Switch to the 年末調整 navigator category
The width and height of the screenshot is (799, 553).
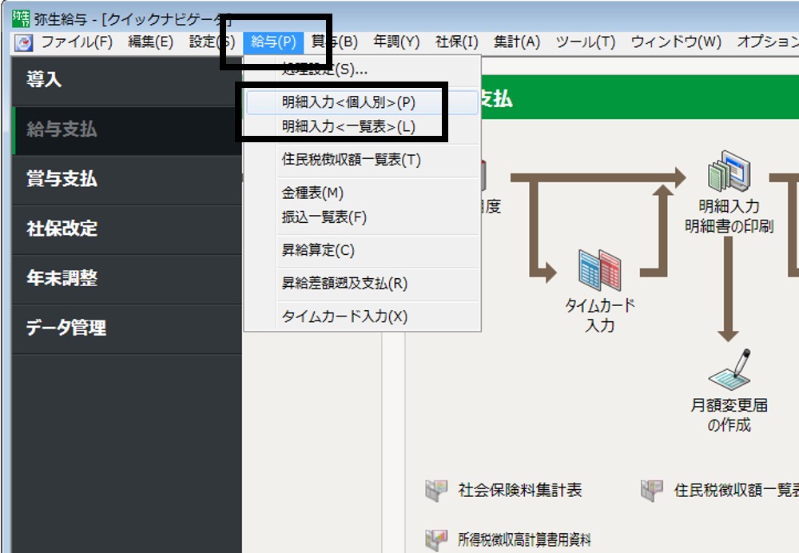pyautogui.click(x=127, y=278)
